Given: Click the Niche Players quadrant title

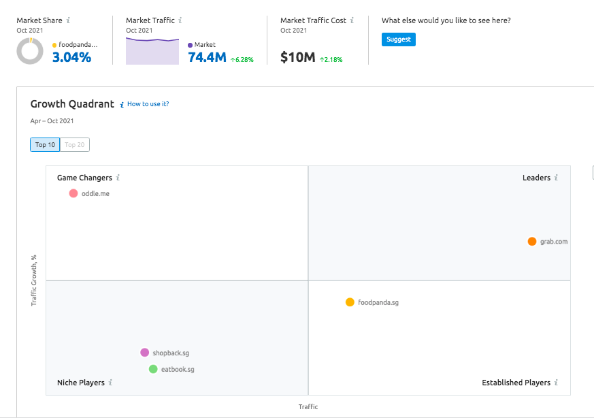Looking at the screenshot, I should [81, 383].
